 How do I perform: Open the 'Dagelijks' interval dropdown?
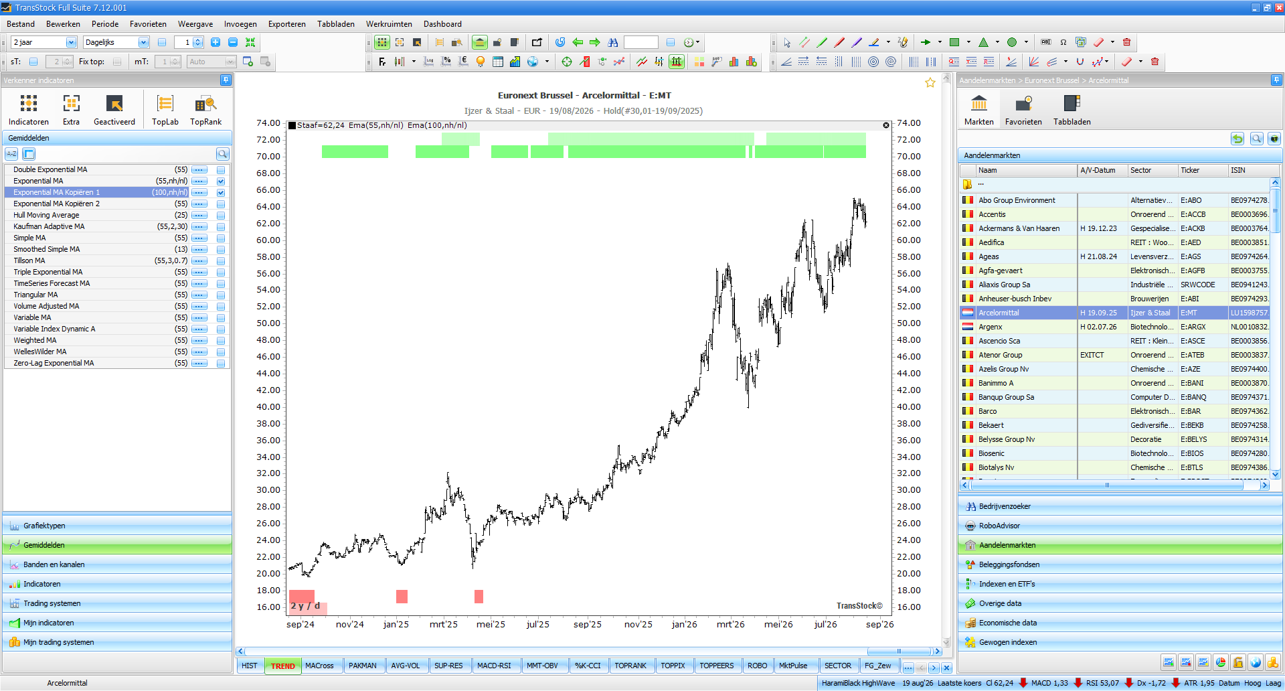coord(143,42)
